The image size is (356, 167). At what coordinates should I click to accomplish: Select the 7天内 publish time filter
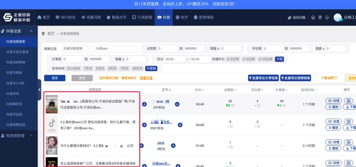124,69
